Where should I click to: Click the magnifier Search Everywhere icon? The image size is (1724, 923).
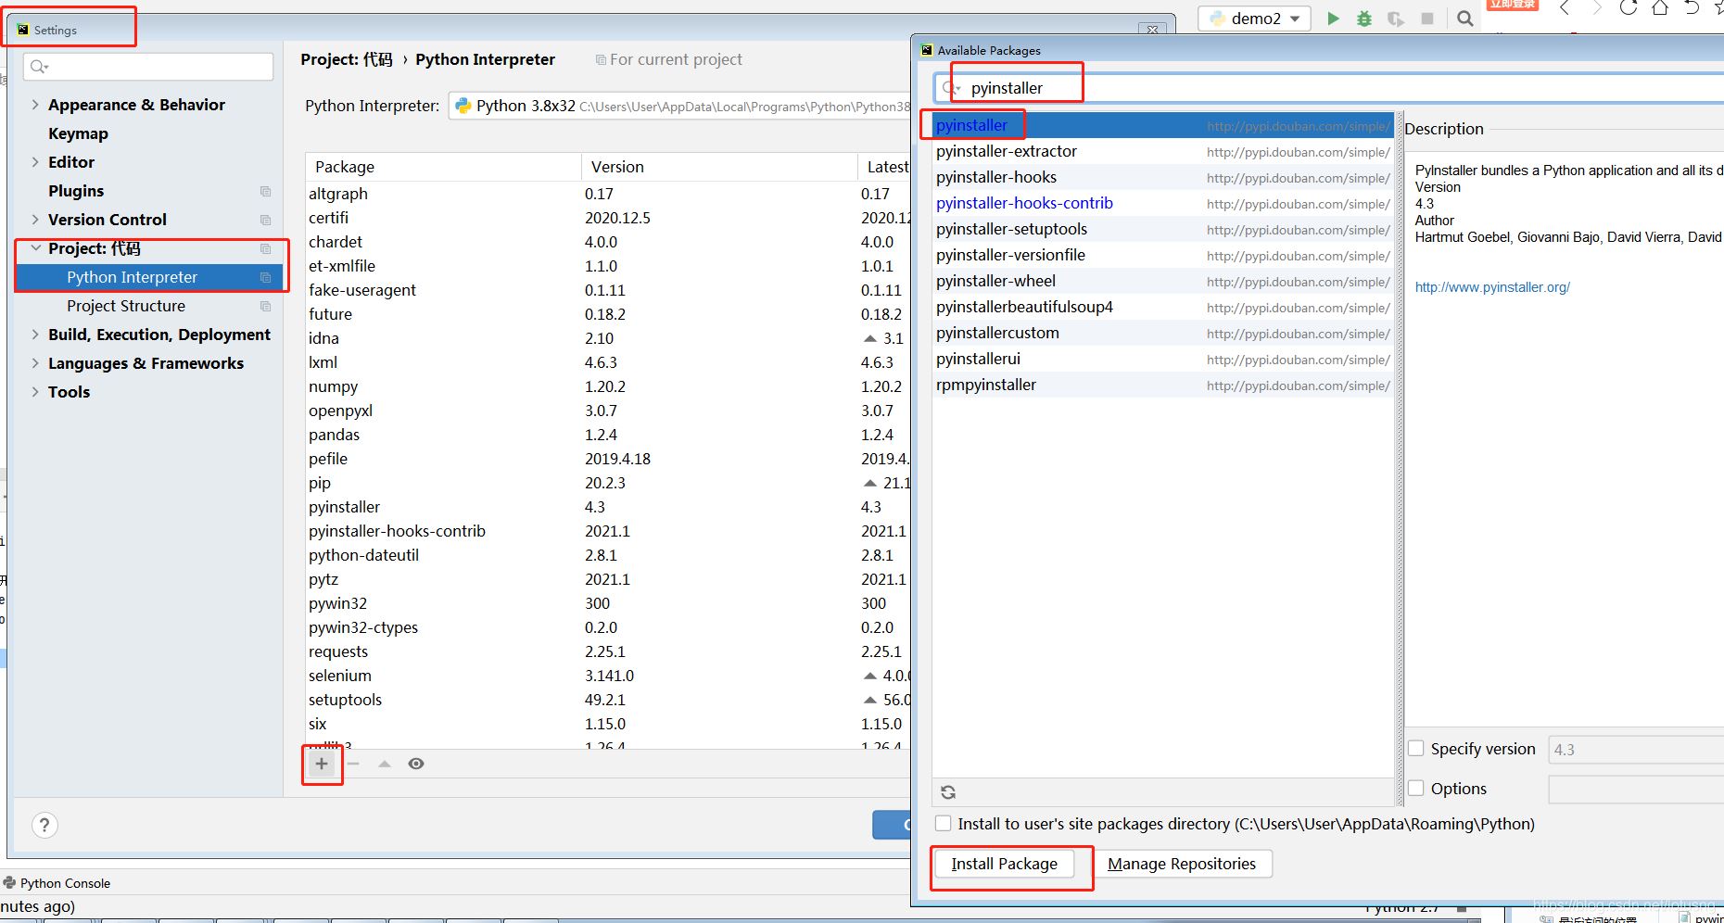[x=1464, y=19]
